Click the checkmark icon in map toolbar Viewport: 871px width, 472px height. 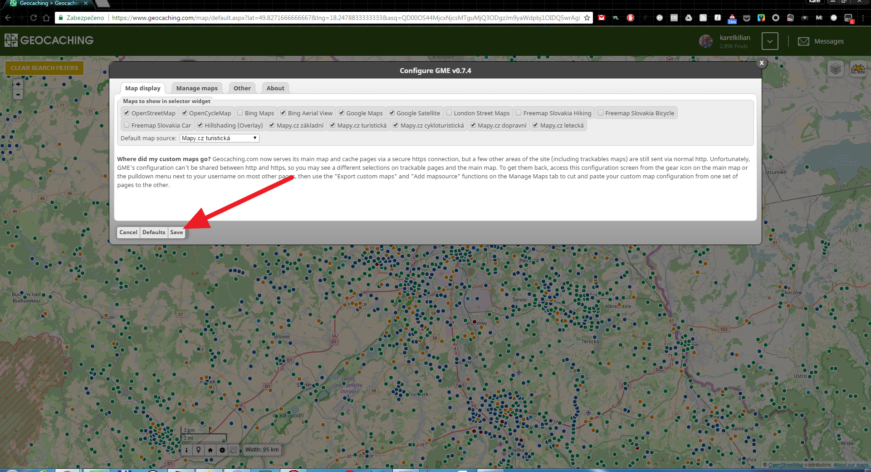pyautogui.click(x=233, y=450)
